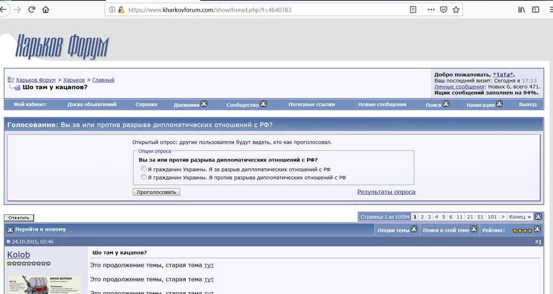Image resolution: width=553 pixels, height=294 pixels.
Task: Go to the browser home page icon
Action: pyautogui.click(x=45, y=9)
